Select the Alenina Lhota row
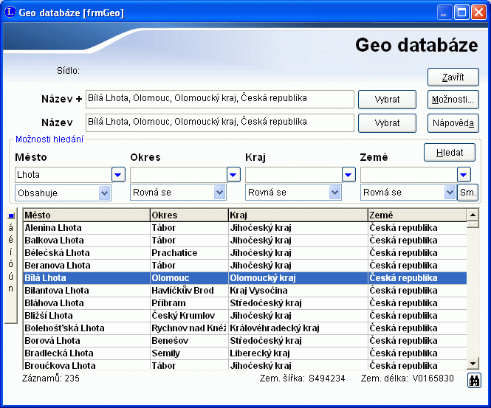 pos(245,228)
